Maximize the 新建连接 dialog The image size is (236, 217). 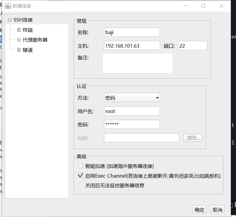click(203, 6)
